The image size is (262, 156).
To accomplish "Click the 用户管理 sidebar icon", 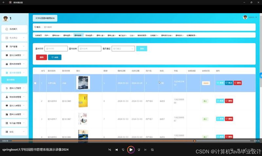I will [x=7, y=46].
